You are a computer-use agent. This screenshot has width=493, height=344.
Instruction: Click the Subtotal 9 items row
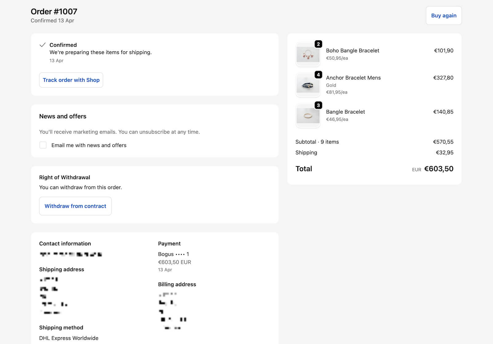coord(317,142)
